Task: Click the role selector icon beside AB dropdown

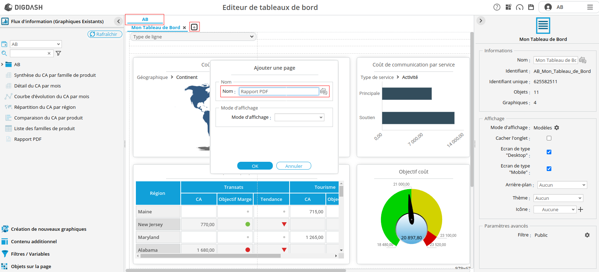Action: 4,44
